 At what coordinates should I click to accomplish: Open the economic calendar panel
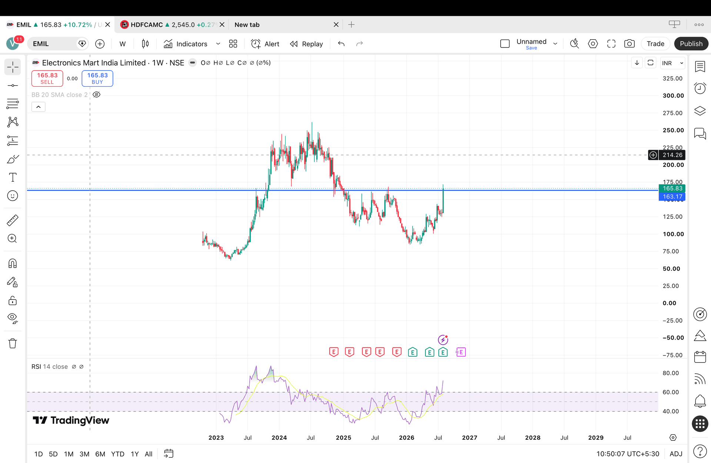point(700,357)
